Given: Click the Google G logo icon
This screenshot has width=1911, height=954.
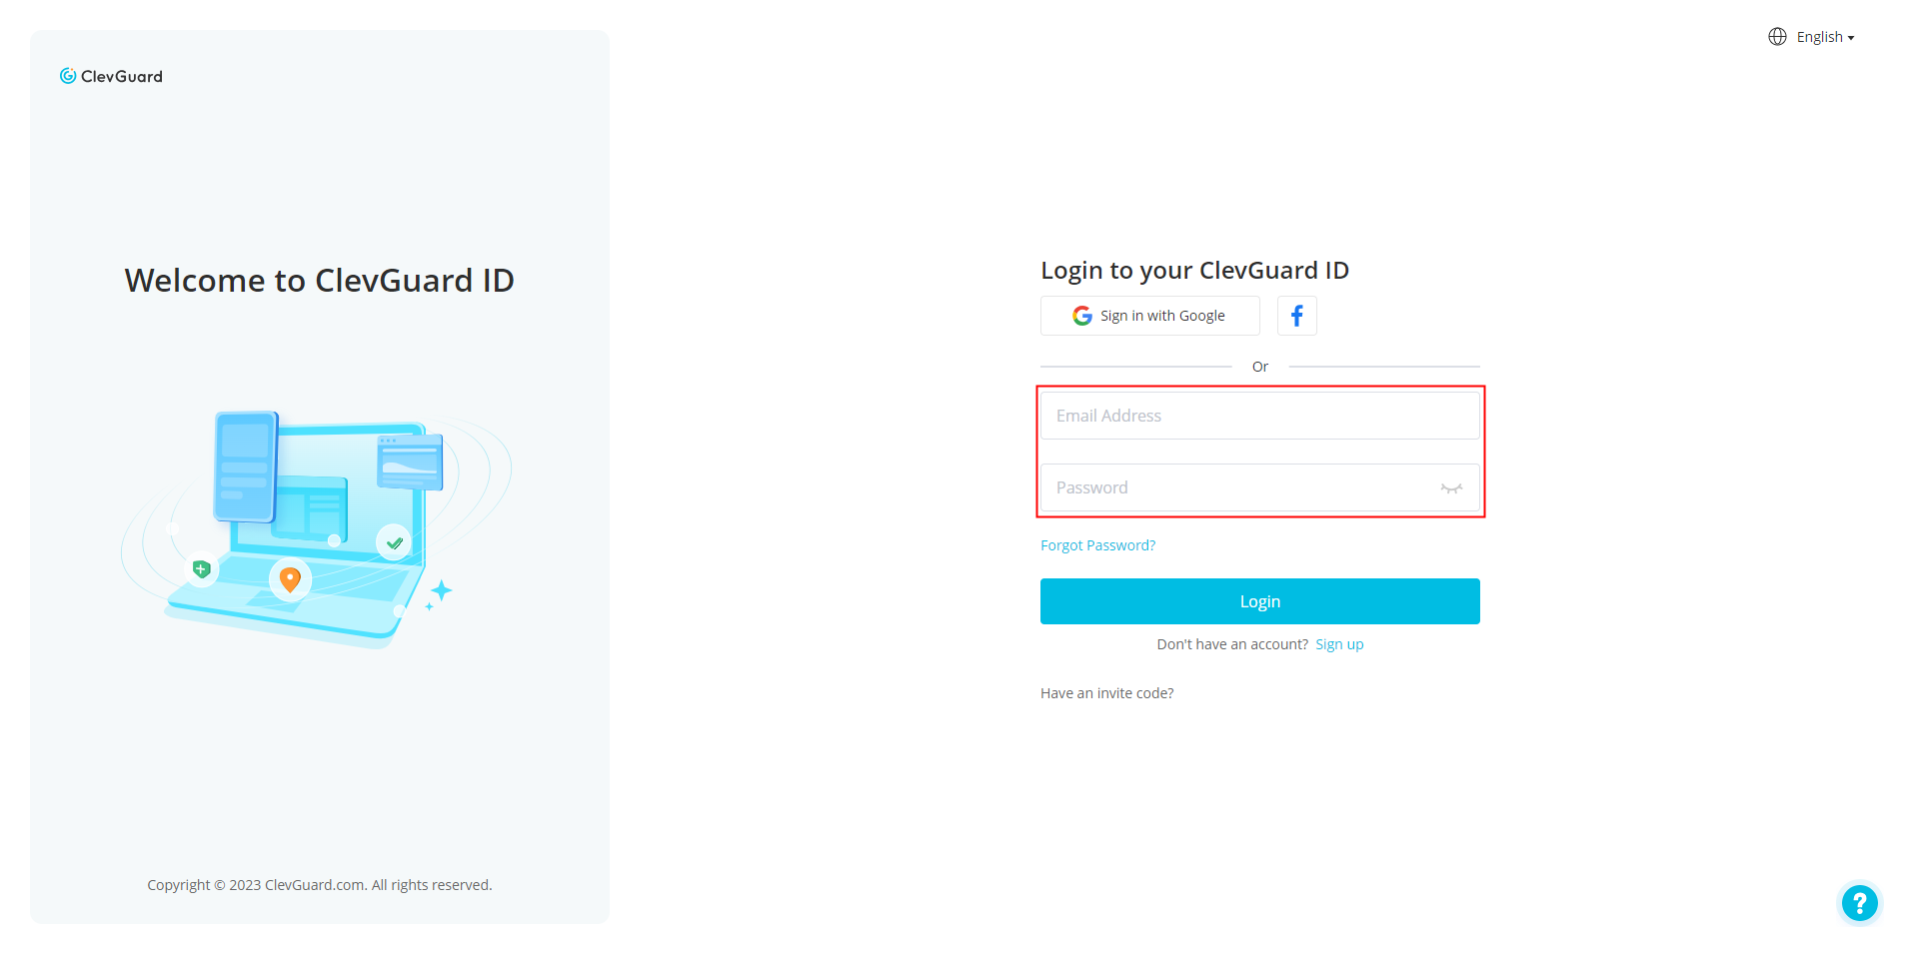Looking at the screenshot, I should pyautogui.click(x=1081, y=316).
